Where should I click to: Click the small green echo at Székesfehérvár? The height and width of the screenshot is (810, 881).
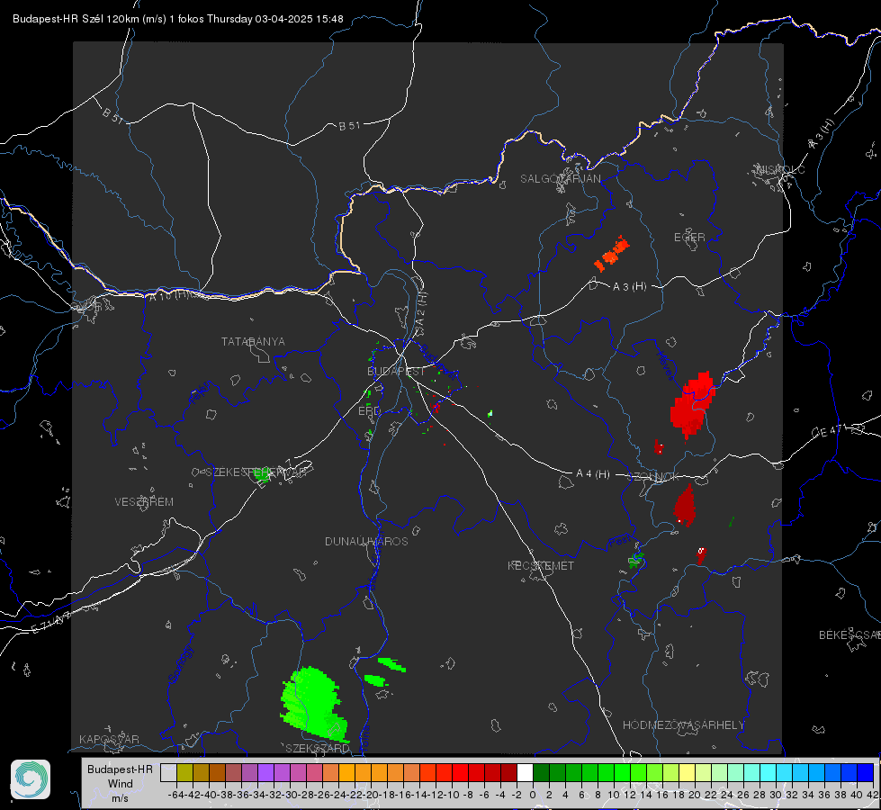[x=262, y=475]
